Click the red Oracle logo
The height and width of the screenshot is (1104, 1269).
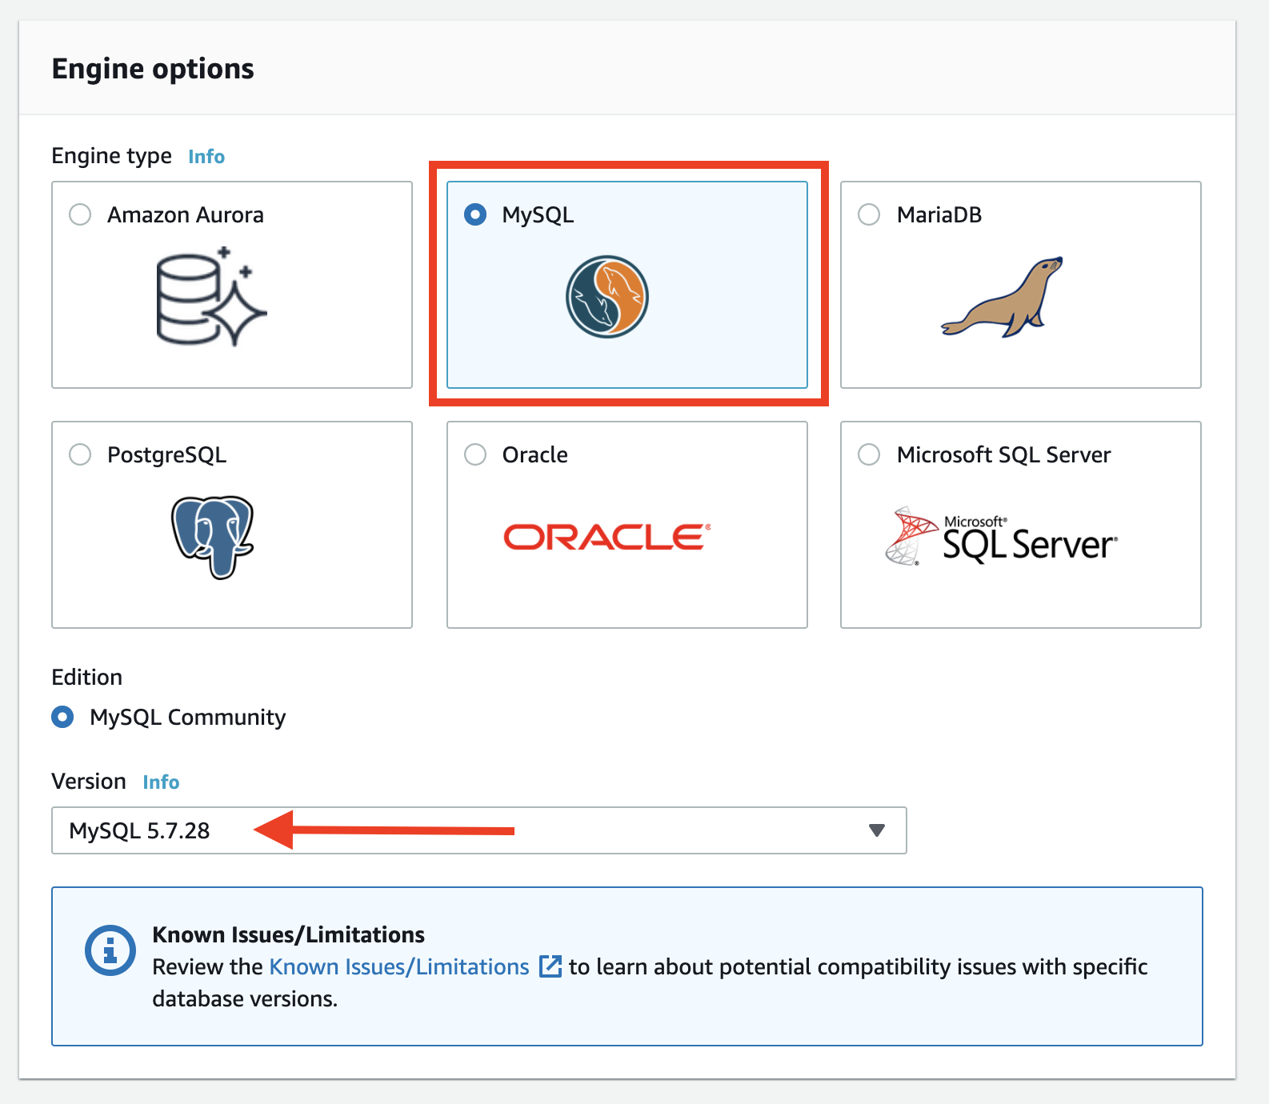[606, 537]
